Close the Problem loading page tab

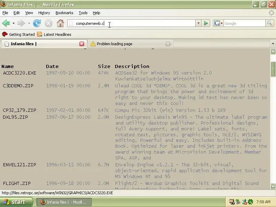tap(168, 44)
